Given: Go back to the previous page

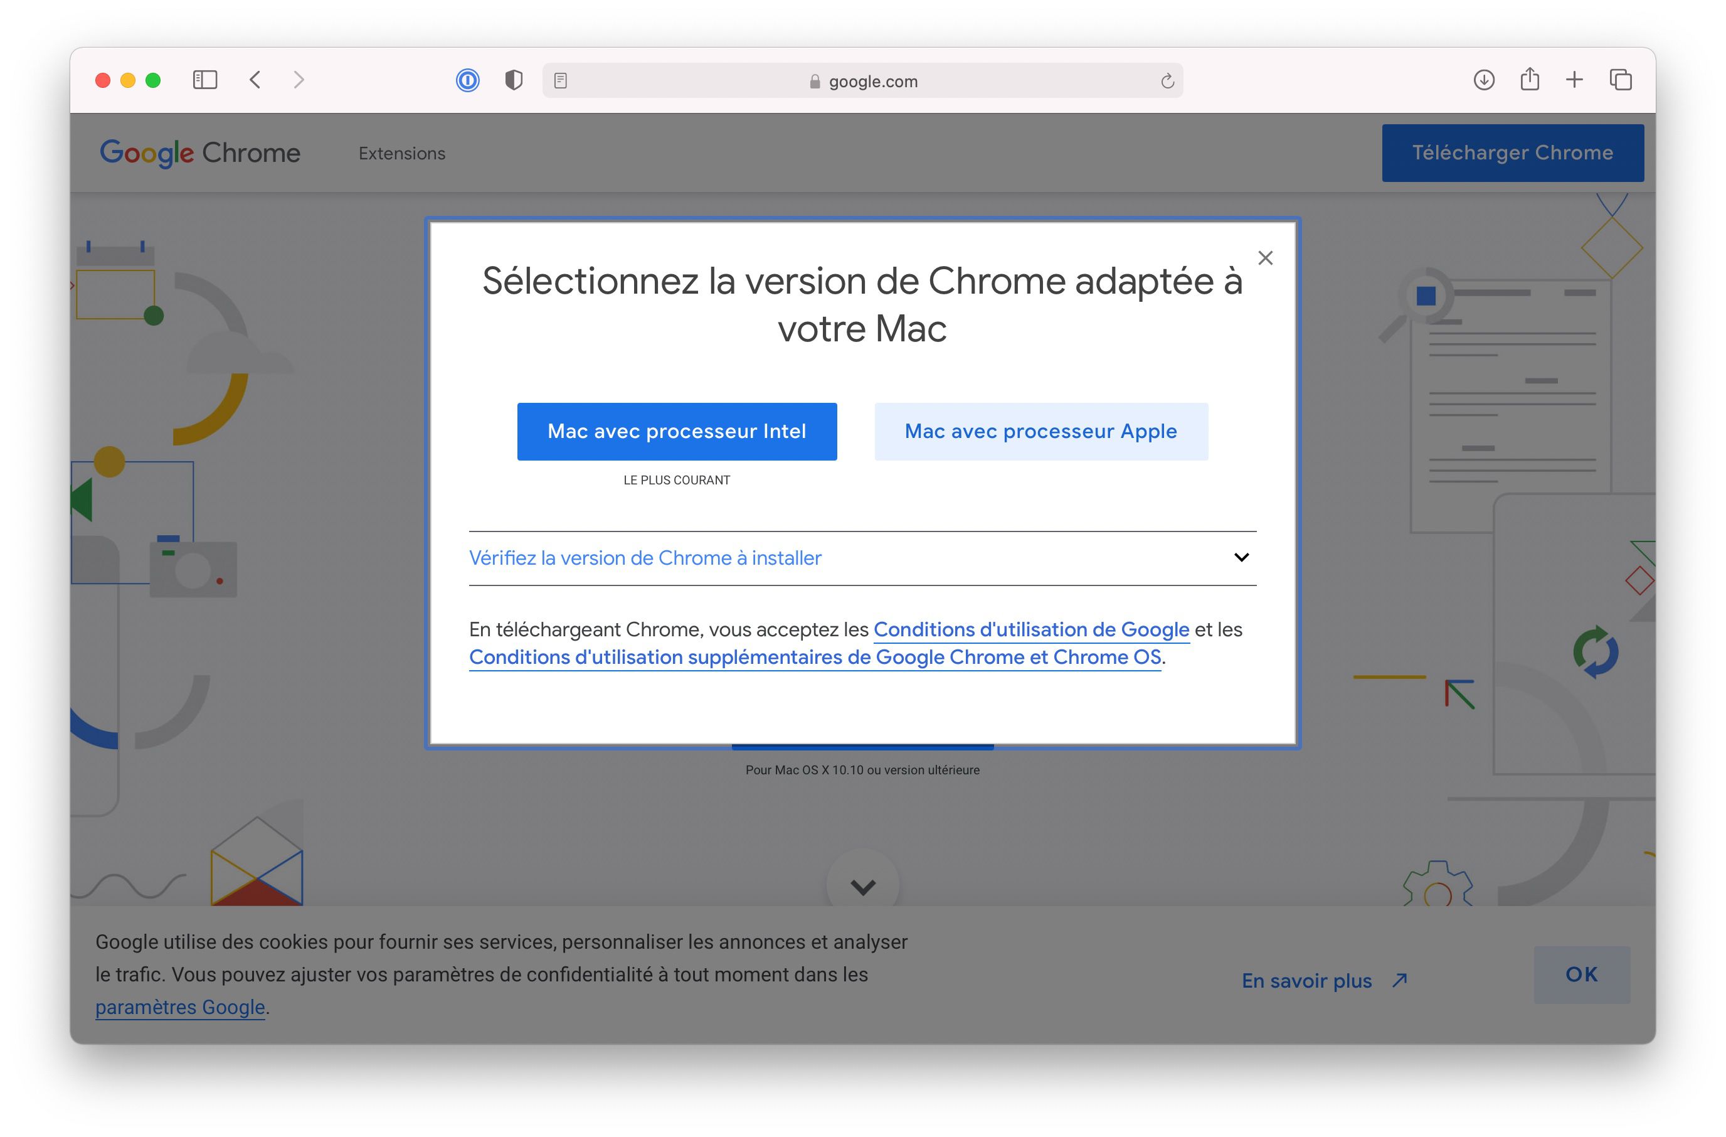Looking at the screenshot, I should (x=255, y=80).
